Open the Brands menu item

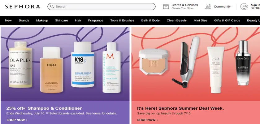(24, 20)
